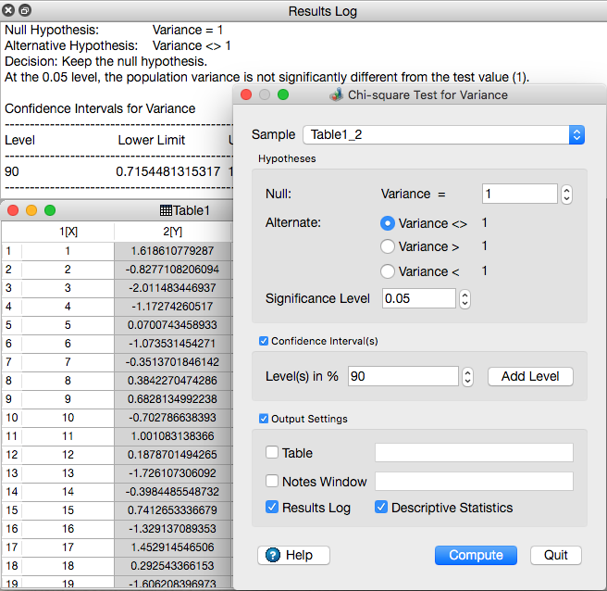Click the Level(s) in % input field

[x=403, y=377]
